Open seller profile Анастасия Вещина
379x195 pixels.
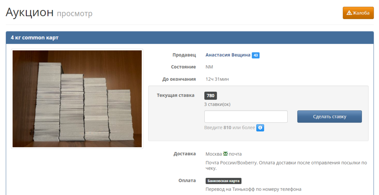click(x=228, y=55)
